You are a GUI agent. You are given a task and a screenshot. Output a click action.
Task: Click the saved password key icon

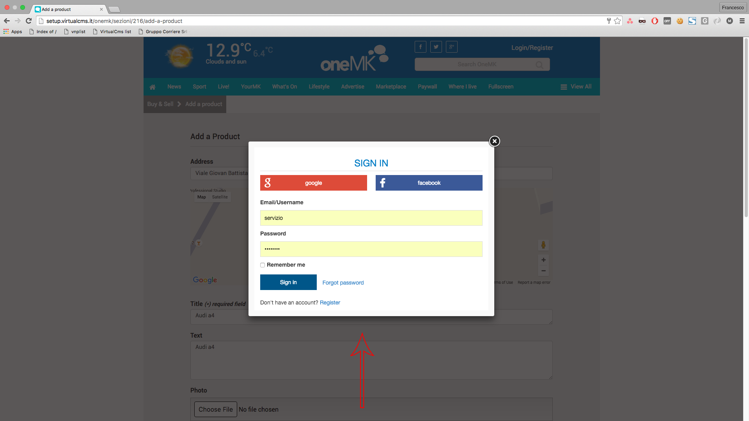click(x=609, y=21)
